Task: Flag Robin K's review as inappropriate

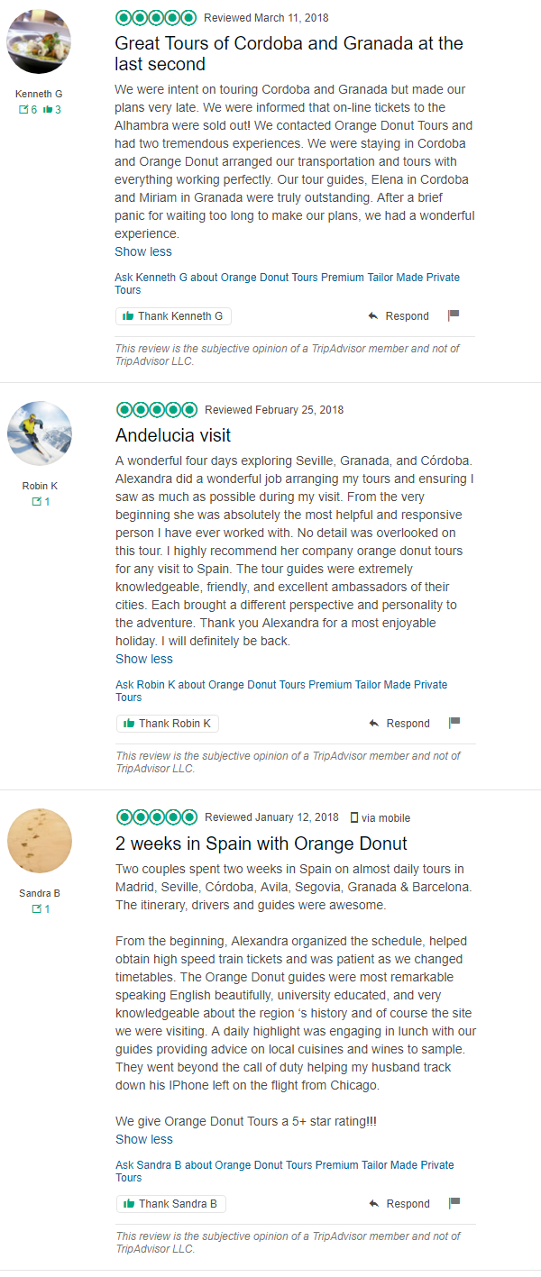Action: 454,721
